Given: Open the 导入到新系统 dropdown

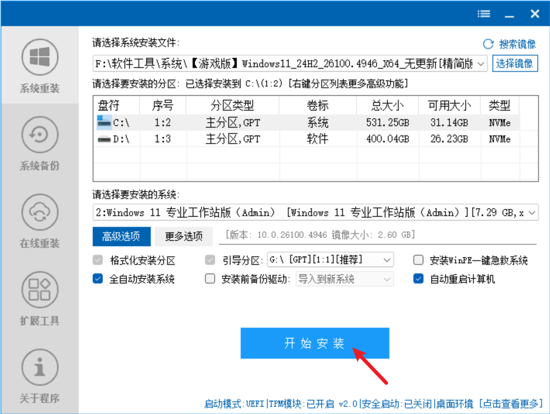Looking at the screenshot, I should click(x=344, y=279).
